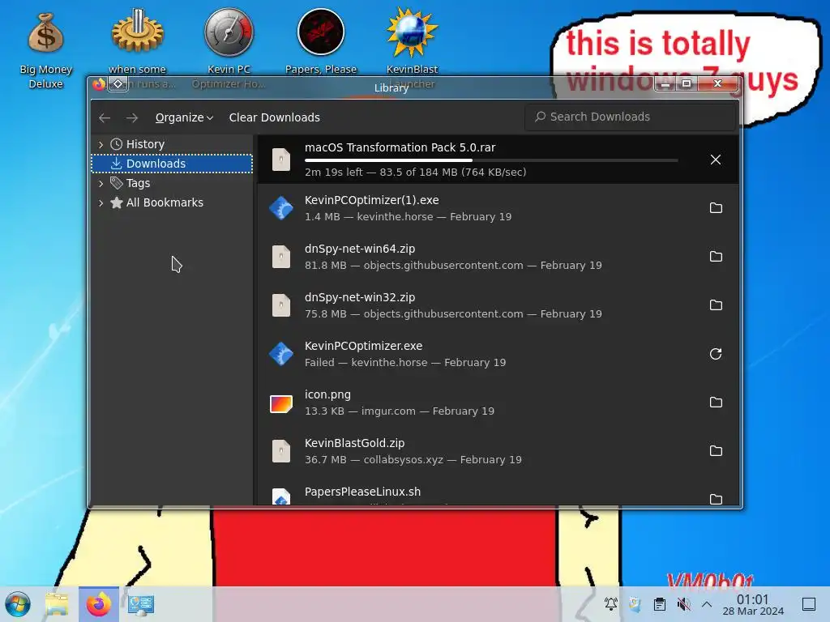
Task: Open file manager from the taskbar
Action: (57, 604)
